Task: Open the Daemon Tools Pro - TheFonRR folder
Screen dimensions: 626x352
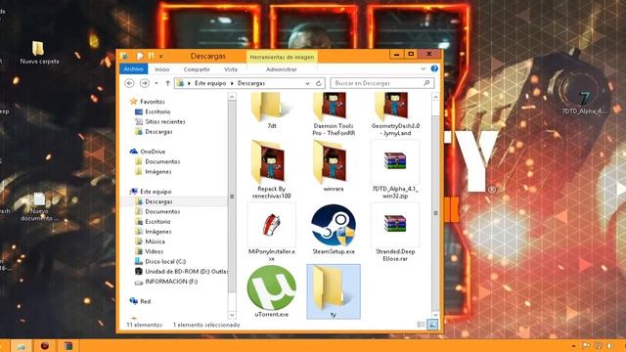Action: tap(334, 114)
